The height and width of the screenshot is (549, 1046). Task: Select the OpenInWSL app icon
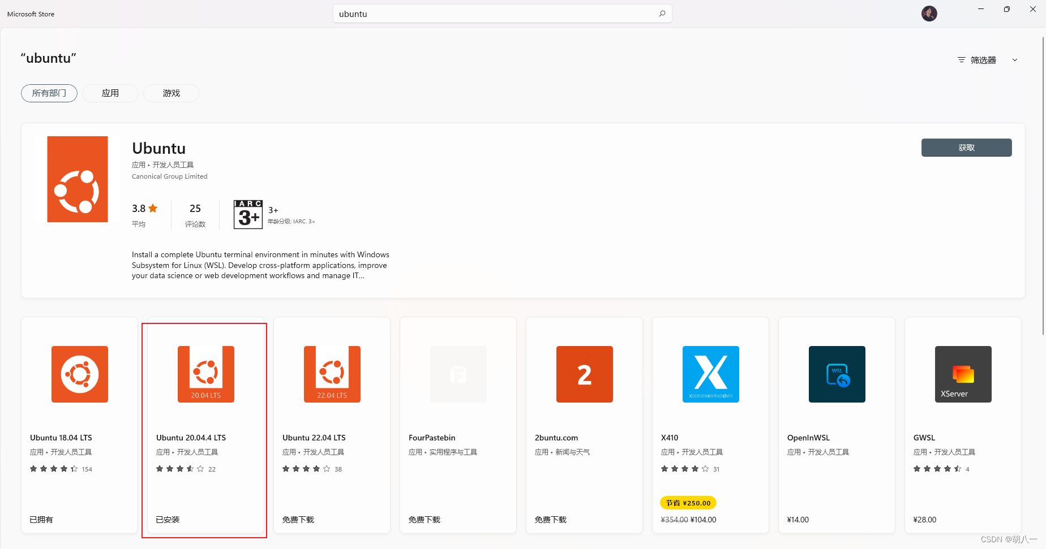(837, 374)
